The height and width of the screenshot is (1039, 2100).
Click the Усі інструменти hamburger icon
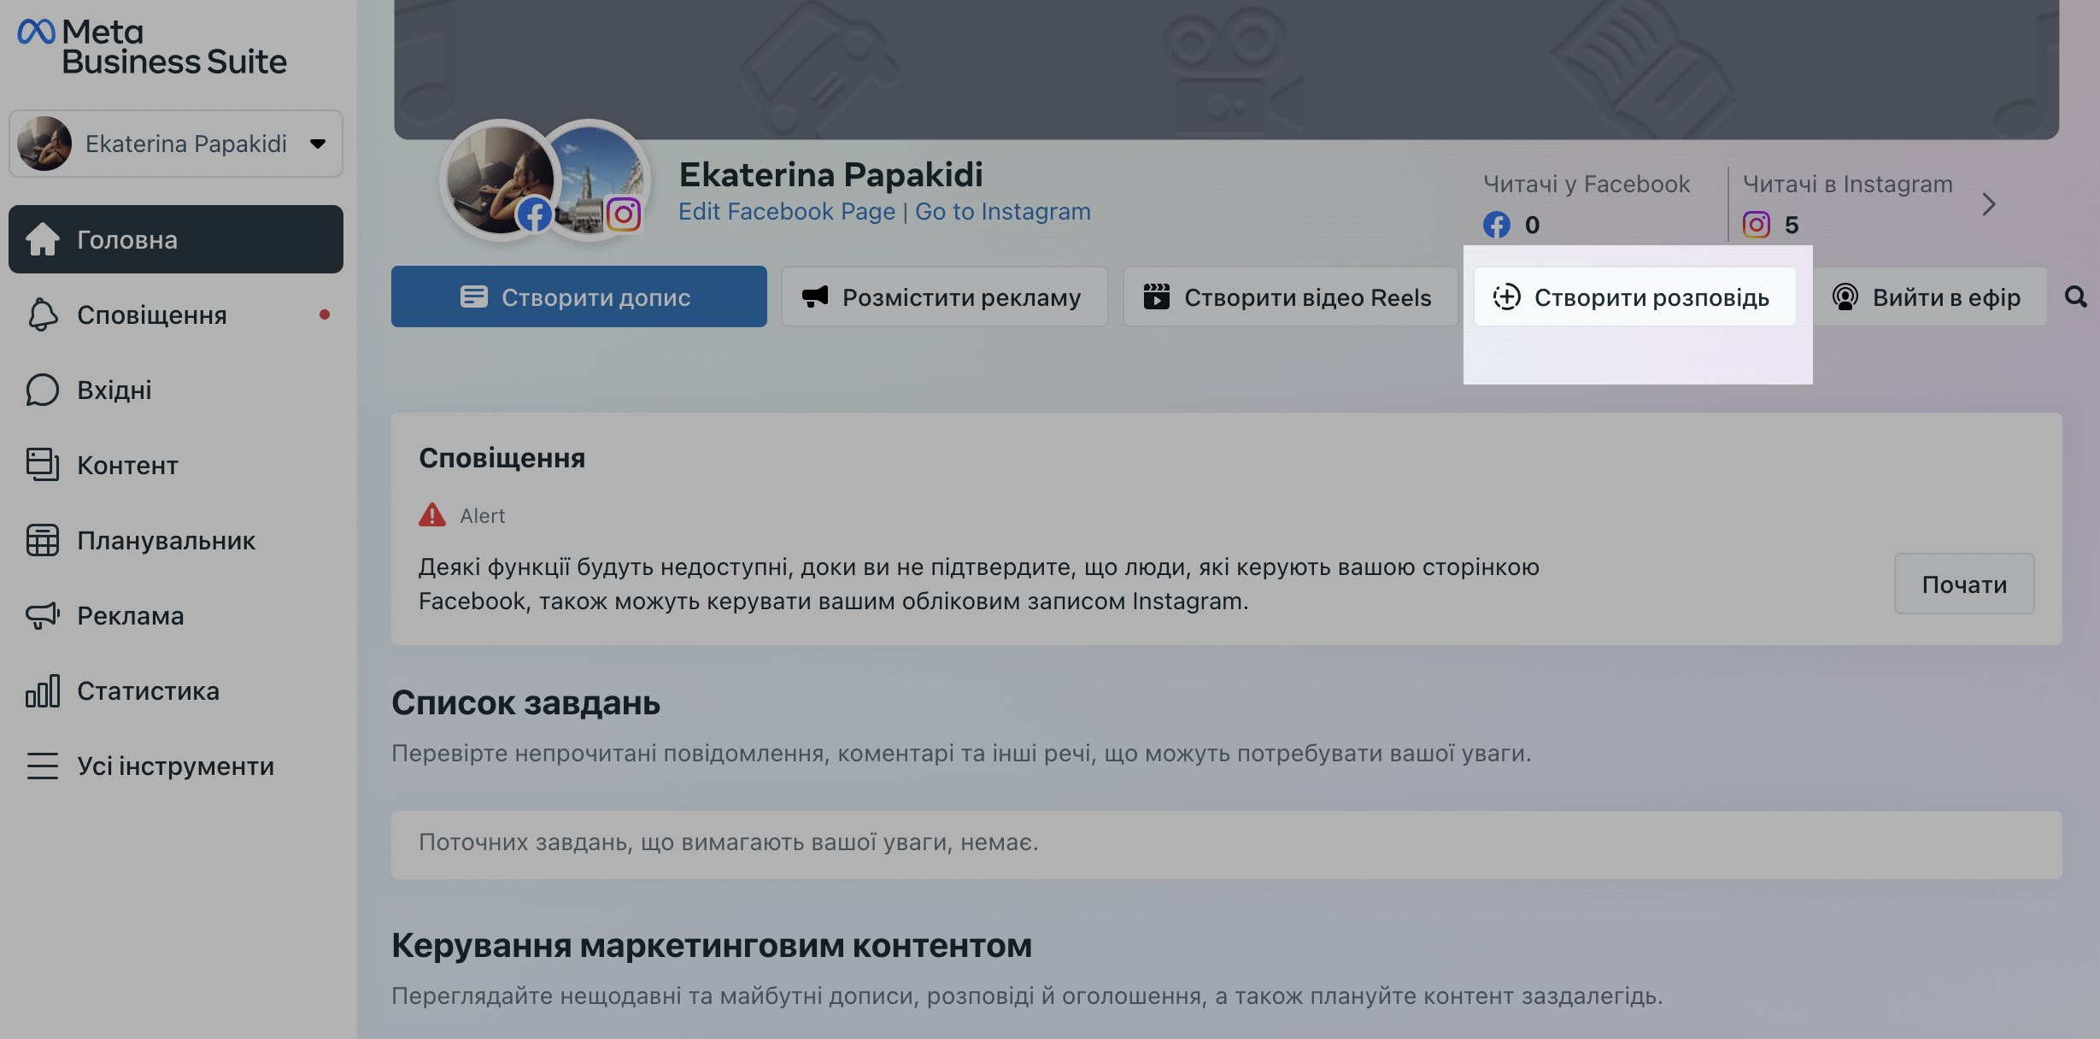(x=42, y=766)
